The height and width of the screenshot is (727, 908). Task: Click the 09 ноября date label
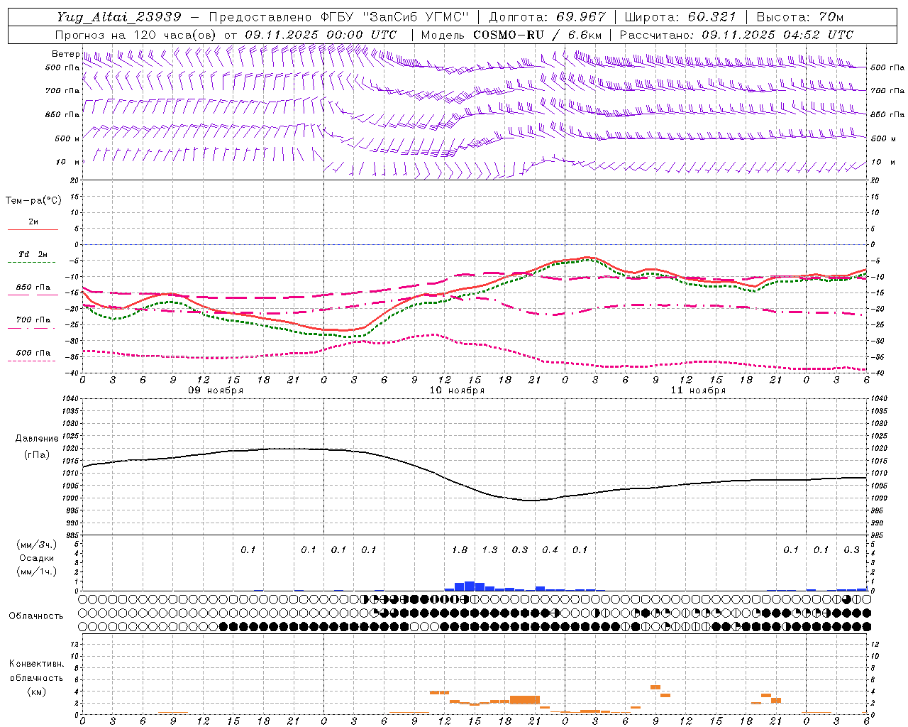(x=216, y=390)
